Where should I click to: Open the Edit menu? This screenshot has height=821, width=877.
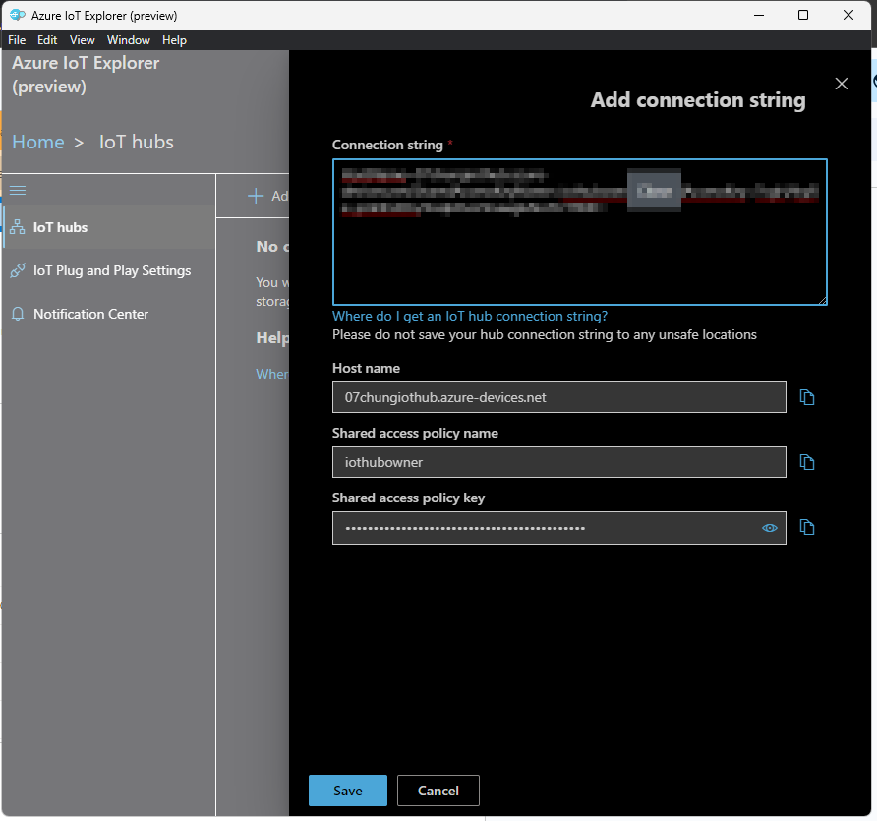(x=47, y=40)
